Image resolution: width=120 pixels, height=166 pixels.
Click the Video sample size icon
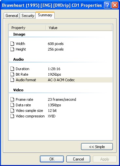[x=12, y=111]
